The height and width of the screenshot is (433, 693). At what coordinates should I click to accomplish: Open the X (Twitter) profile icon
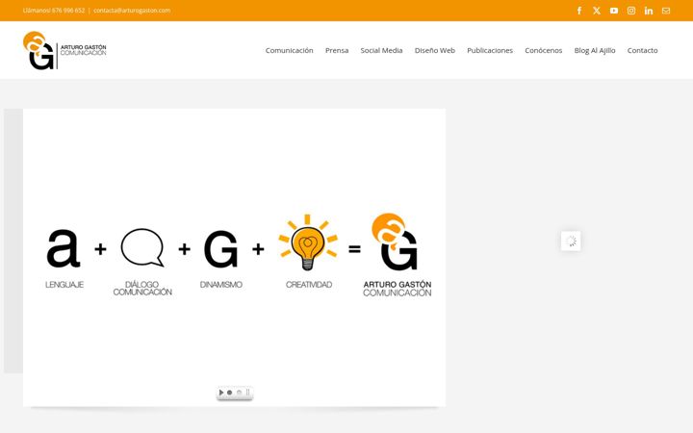click(x=597, y=11)
